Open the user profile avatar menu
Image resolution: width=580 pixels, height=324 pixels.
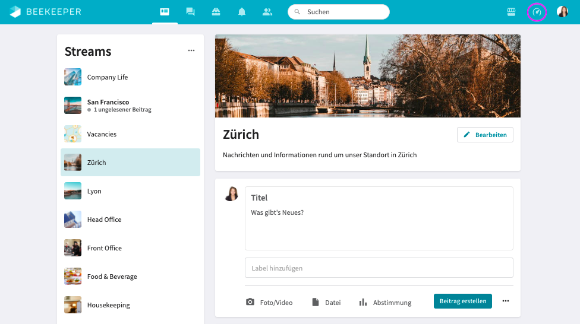[x=562, y=12]
